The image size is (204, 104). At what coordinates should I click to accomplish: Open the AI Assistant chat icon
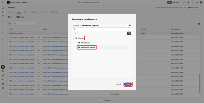(184, 2)
